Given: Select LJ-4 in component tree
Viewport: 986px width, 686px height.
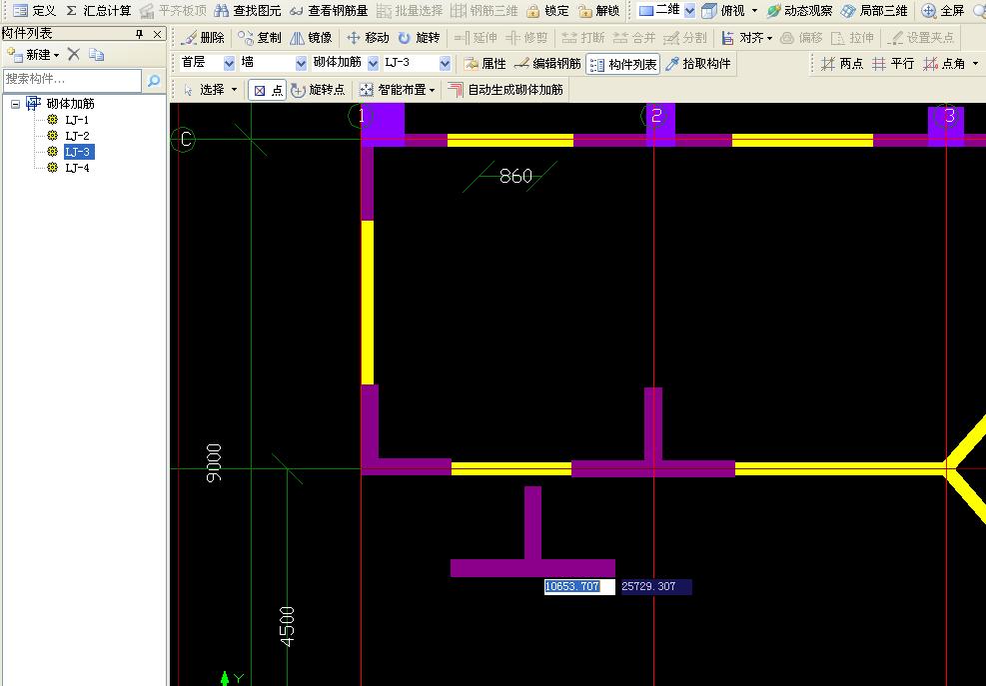Looking at the screenshot, I should pyautogui.click(x=77, y=168).
